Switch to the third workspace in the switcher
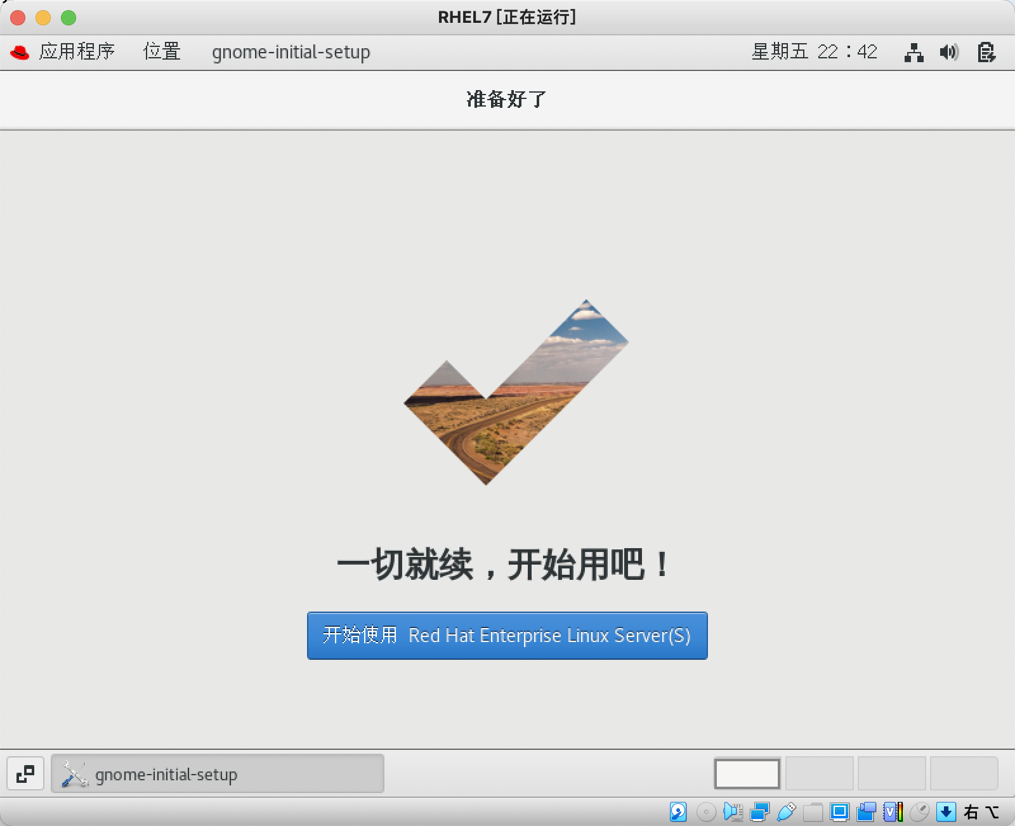This screenshot has width=1015, height=826. (892, 773)
